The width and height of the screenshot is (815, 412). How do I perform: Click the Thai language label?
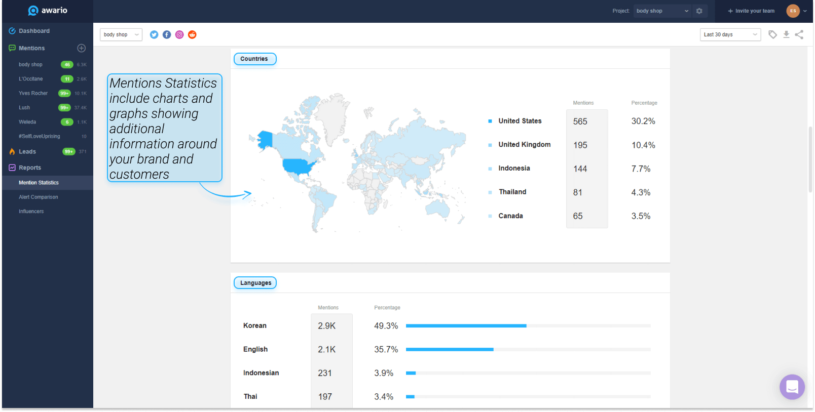pyautogui.click(x=250, y=396)
